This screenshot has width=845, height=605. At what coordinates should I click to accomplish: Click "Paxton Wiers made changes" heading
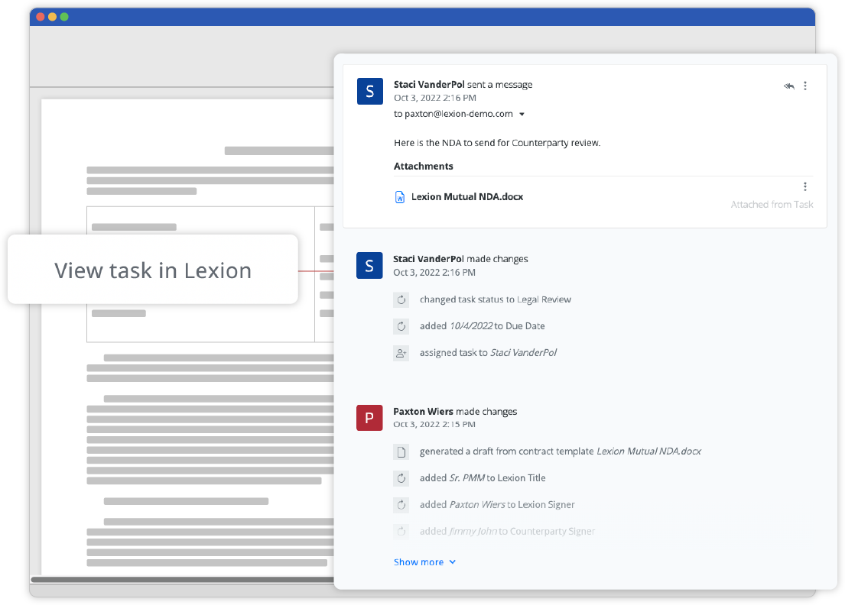pyautogui.click(x=455, y=412)
